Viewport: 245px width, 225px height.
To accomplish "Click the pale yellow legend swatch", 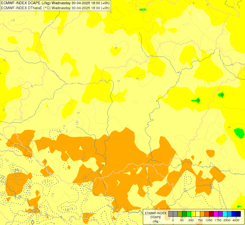I will tap(198, 214).
